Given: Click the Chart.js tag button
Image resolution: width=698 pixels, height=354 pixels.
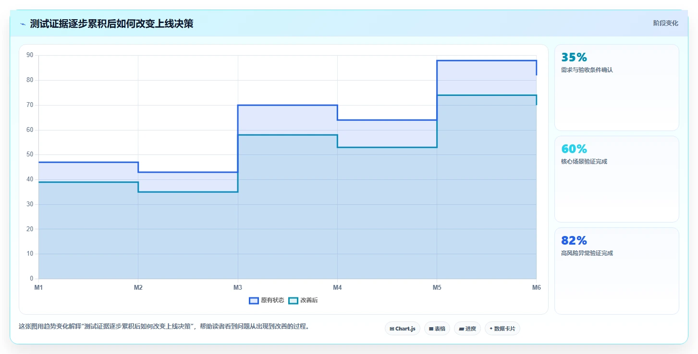Looking at the screenshot, I should coord(403,329).
